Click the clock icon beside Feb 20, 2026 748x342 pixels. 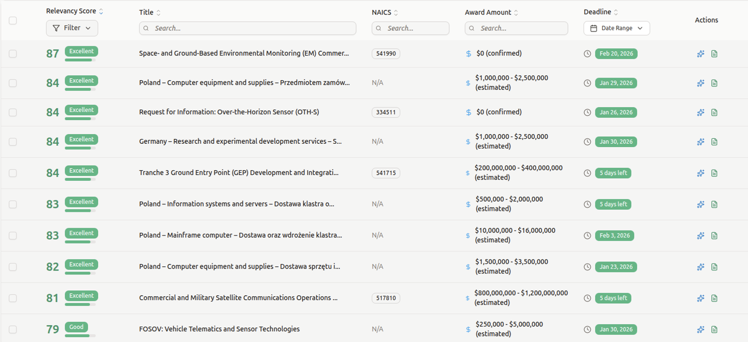(587, 54)
